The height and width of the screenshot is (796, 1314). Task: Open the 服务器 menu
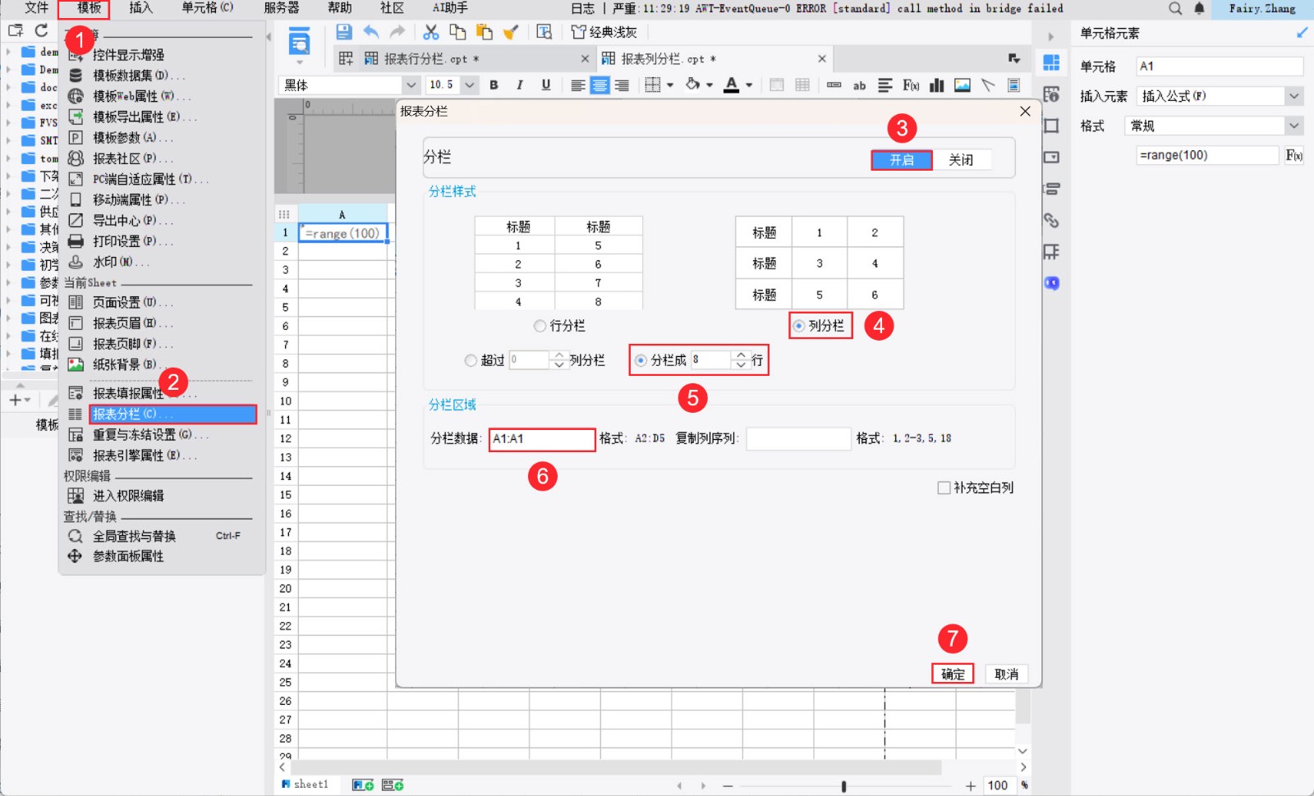(x=282, y=8)
